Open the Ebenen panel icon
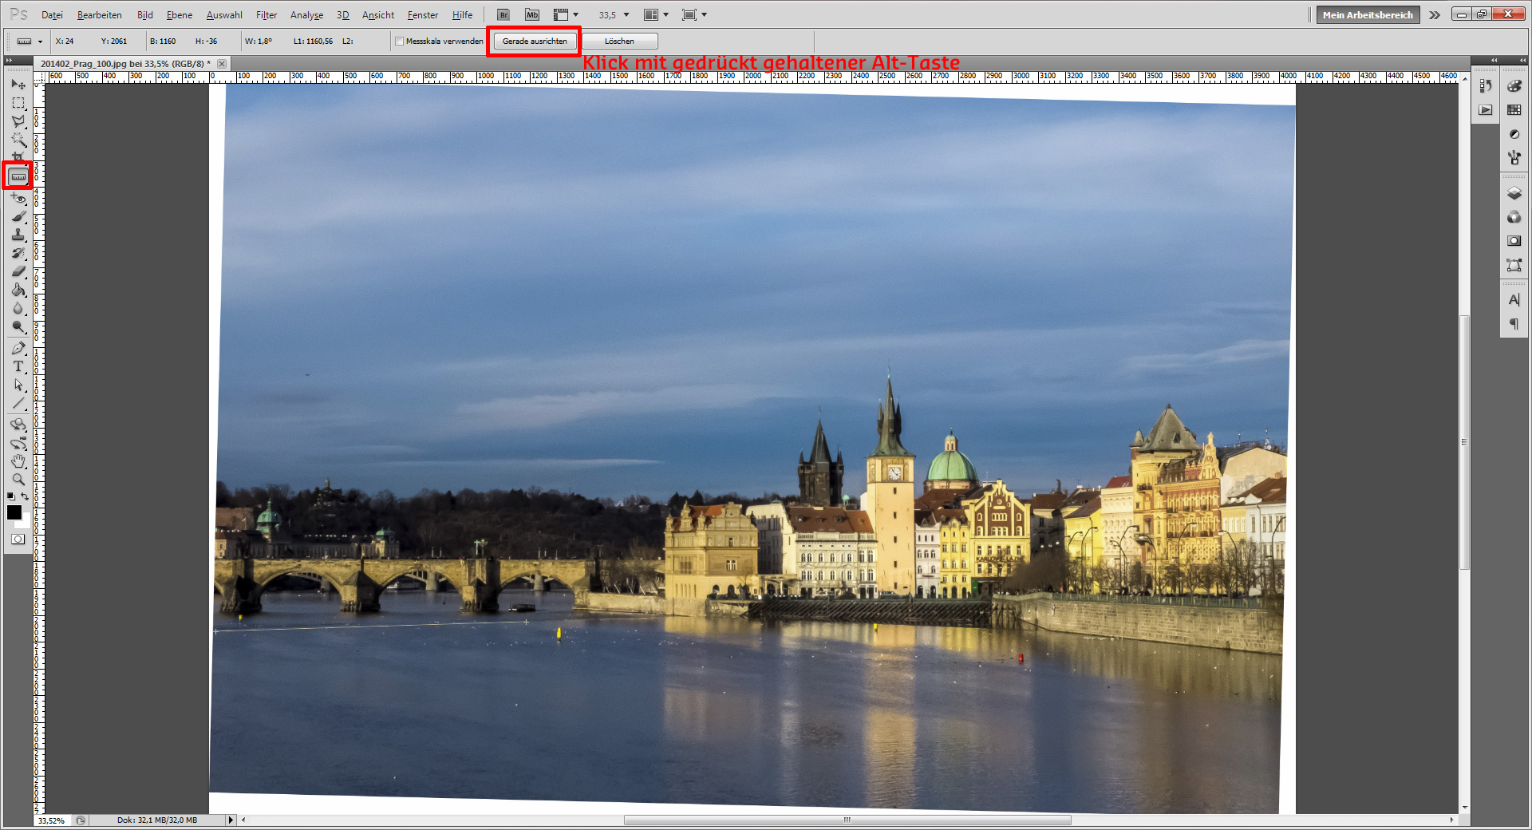The height and width of the screenshot is (830, 1532). (1514, 193)
